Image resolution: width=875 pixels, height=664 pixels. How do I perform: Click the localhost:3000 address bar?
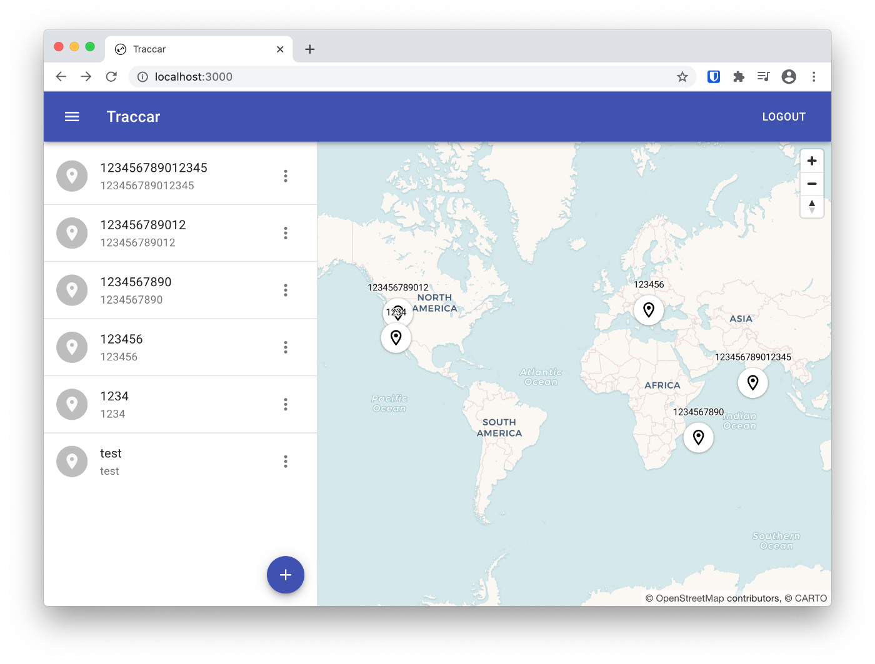[412, 77]
